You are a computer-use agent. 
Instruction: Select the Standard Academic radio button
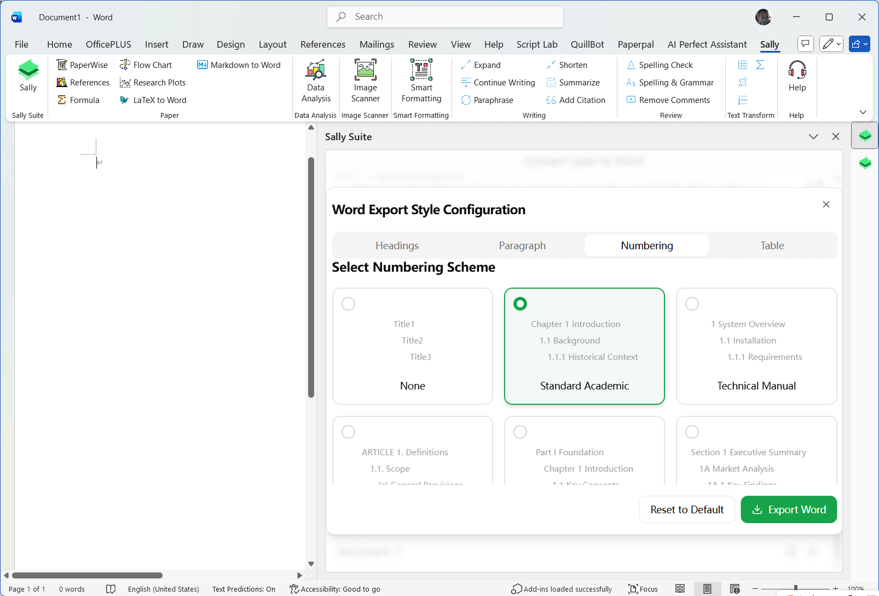[520, 303]
